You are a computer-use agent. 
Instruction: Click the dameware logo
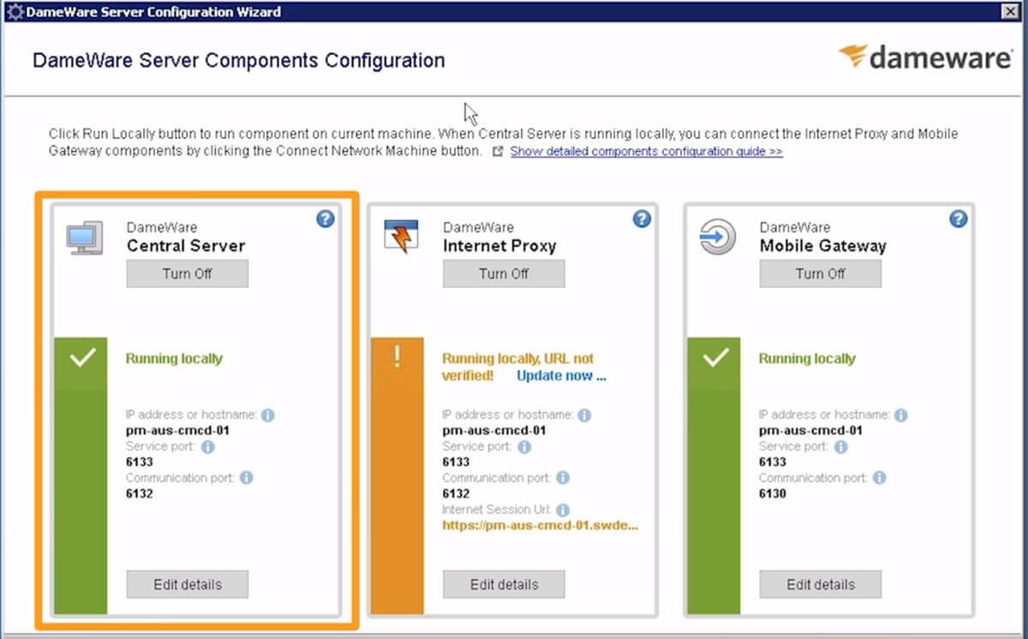[x=925, y=57]
